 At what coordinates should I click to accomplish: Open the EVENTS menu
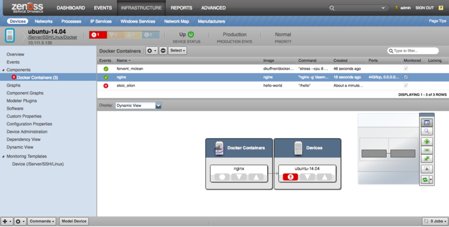tap(103, 8)
